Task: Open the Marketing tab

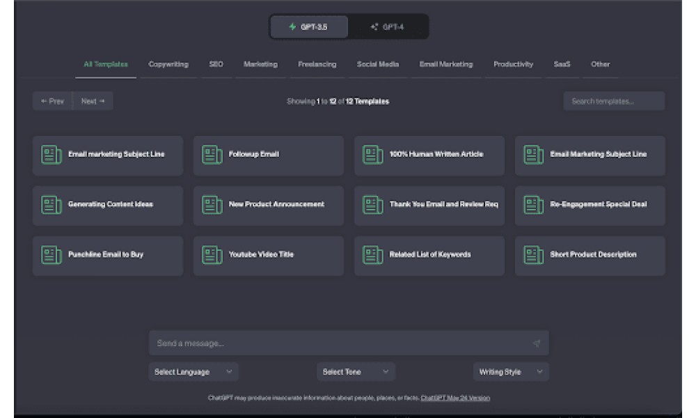Action: (260, 64)
